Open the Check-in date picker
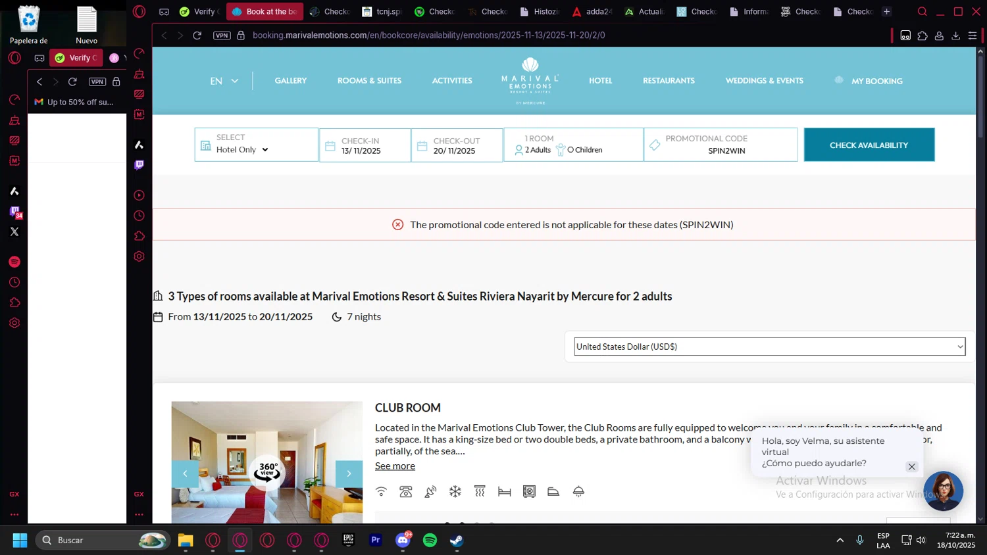This screenshot has width=987, height=555. pos(365,145)
